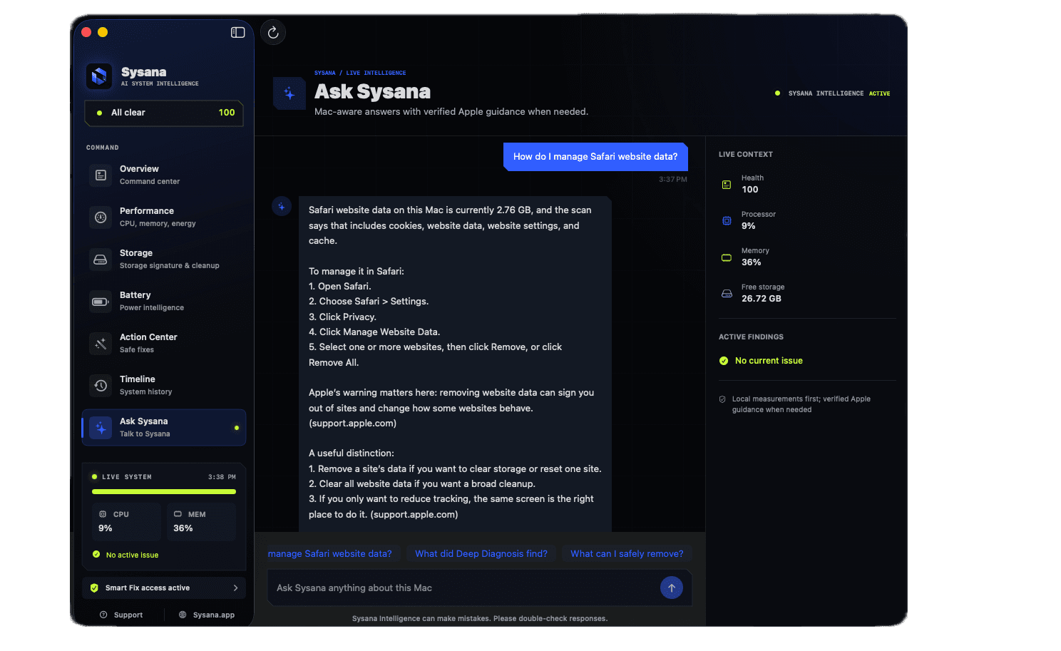
Task: Click 'What can I safely remove?' suggestion
Action: coord(627,553)
